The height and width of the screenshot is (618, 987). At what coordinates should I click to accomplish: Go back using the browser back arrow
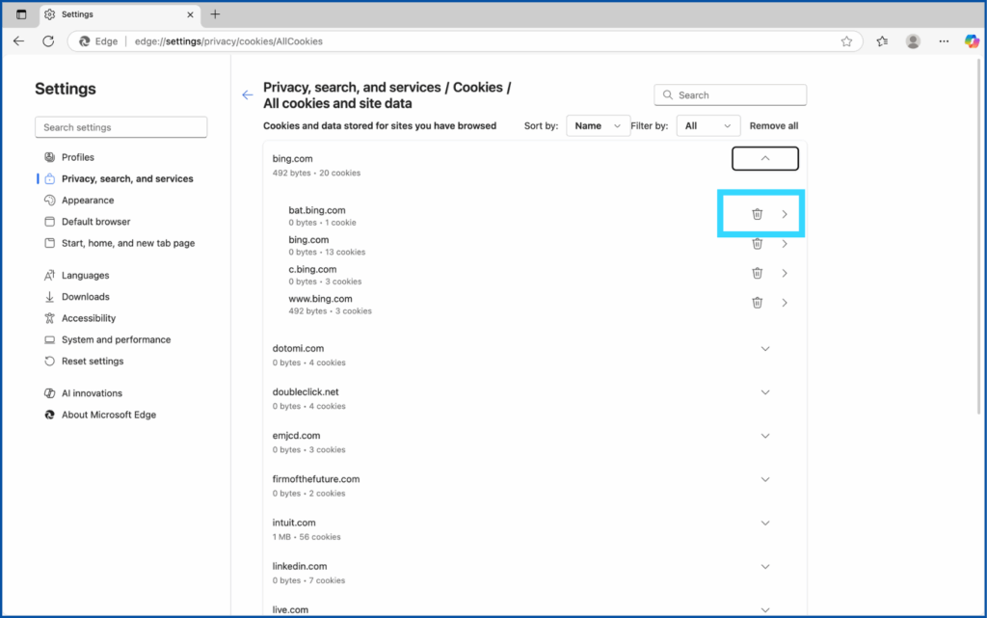pos(19,41)
